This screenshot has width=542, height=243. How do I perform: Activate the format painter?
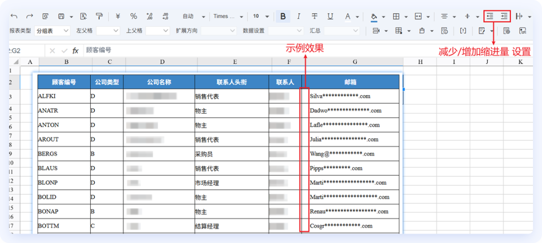(x=99, y=16)
